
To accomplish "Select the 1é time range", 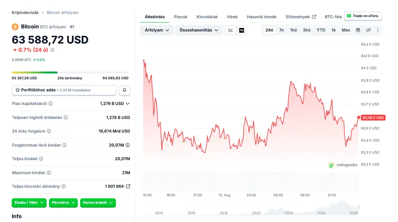I will tap(333, 30).
